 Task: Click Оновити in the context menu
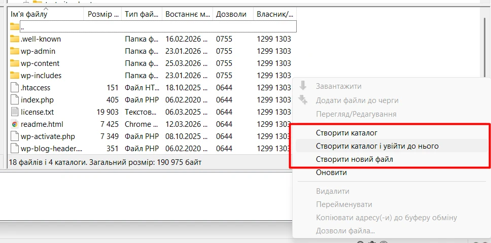pyautogui.click(x=331, y=172)
